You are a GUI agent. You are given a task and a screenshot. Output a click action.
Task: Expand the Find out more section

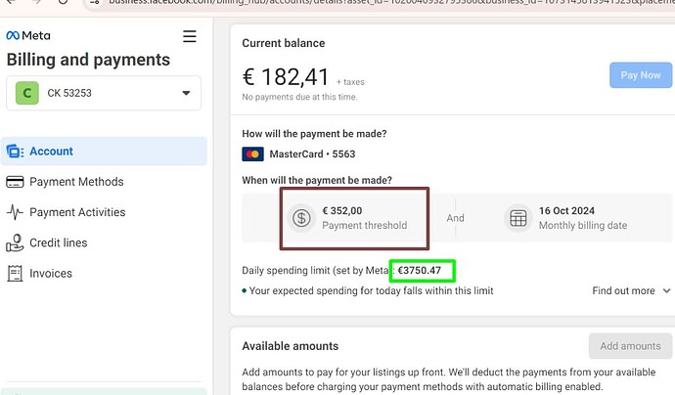point(631,290)
